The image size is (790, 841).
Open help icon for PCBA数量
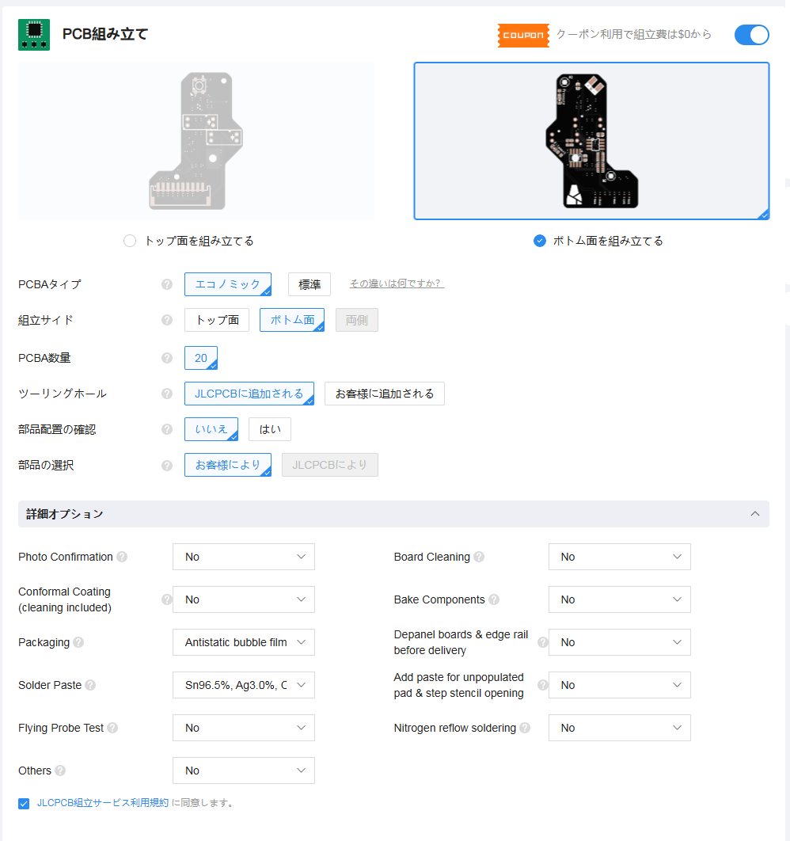(167, 358)
